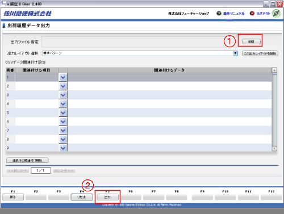This screenshot has width=284, height=214.
Task: Expand dropdown arrow in row 9
Action: tap(63, 148)
